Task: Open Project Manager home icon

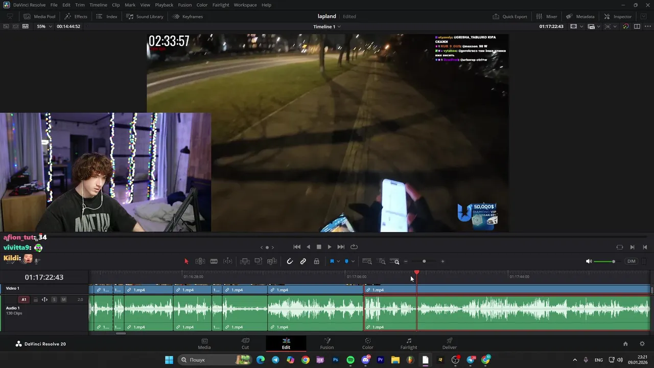Action: [625, 344]
